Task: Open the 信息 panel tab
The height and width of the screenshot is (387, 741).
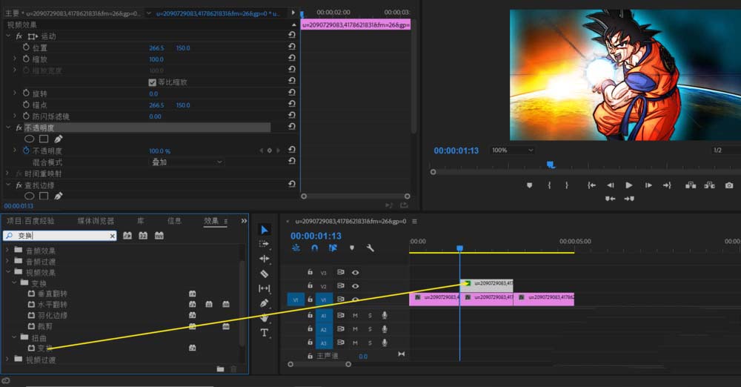Action: 174,221
